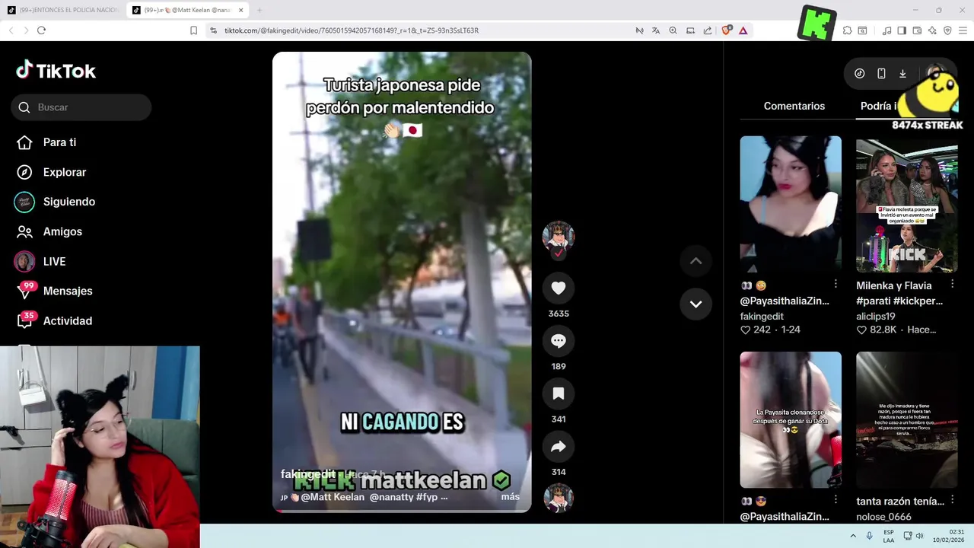Open video comments bubble icon showing 189
Screen dimensions: 974x548
[x=559, y=341]
